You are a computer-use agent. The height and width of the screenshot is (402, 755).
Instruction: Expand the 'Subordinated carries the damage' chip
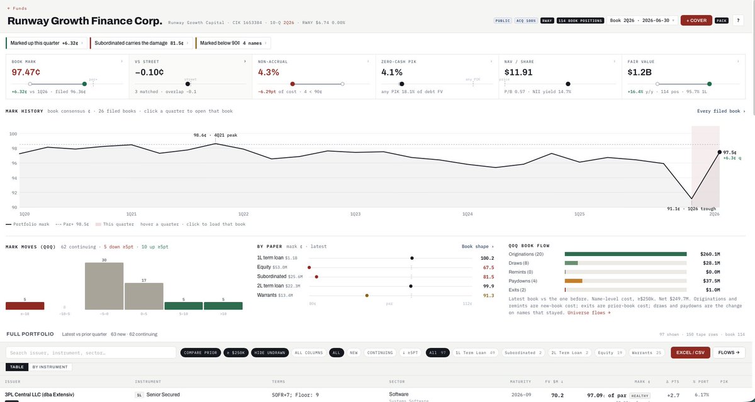(140, 43)
